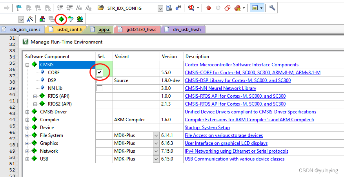Screen dimensions: 344x177
Task: Unindent the selected lines icon
Action: 69,8
